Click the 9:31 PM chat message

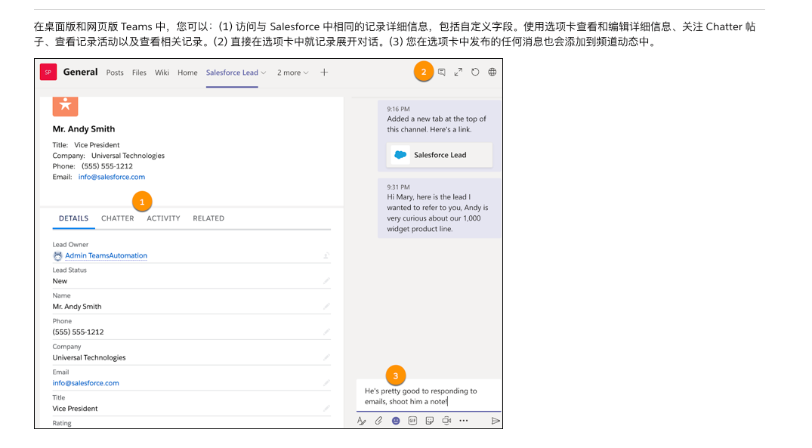click(x=439, y=209)
